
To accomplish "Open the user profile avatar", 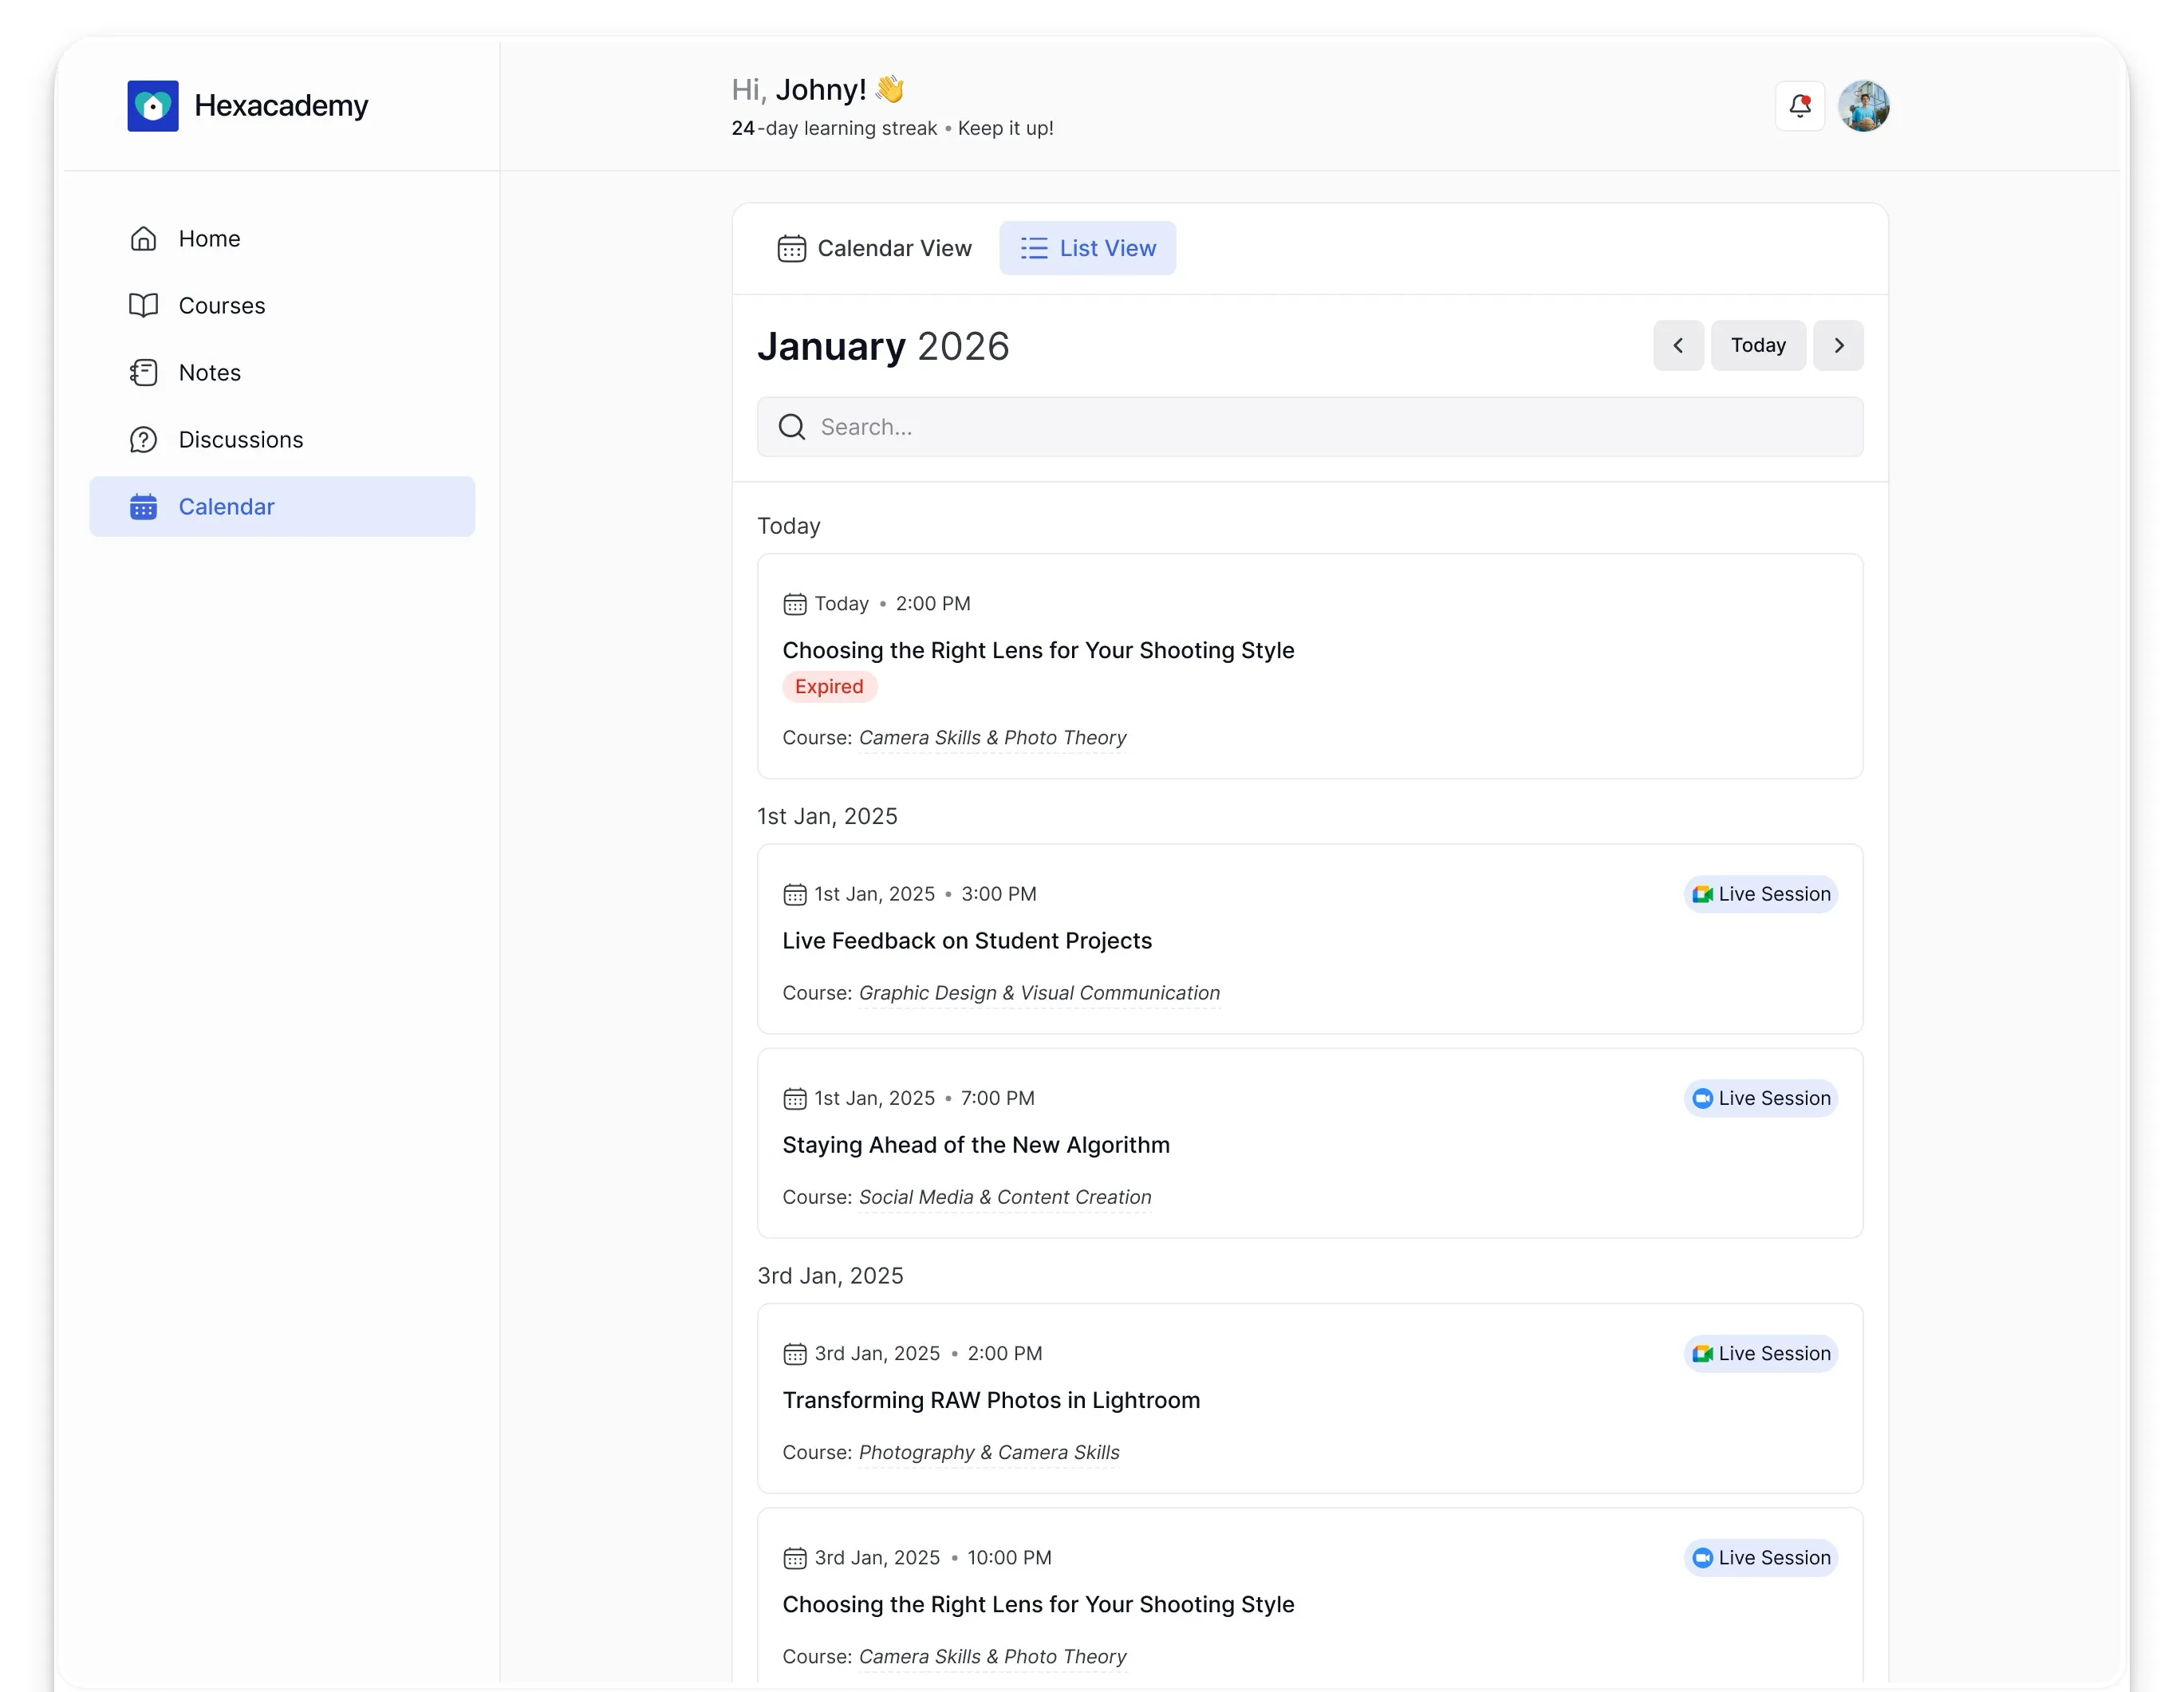I will click(1864, 106).
